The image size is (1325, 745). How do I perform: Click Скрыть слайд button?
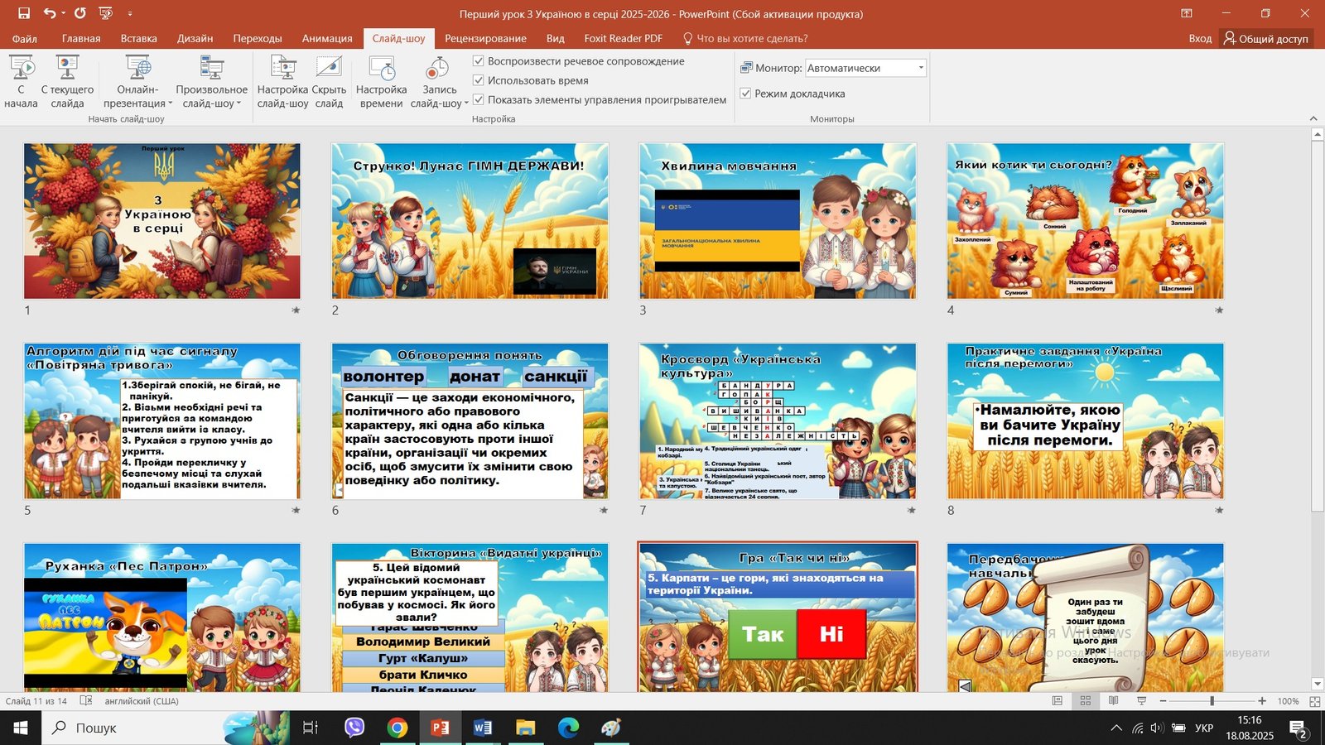coord(329,81)
